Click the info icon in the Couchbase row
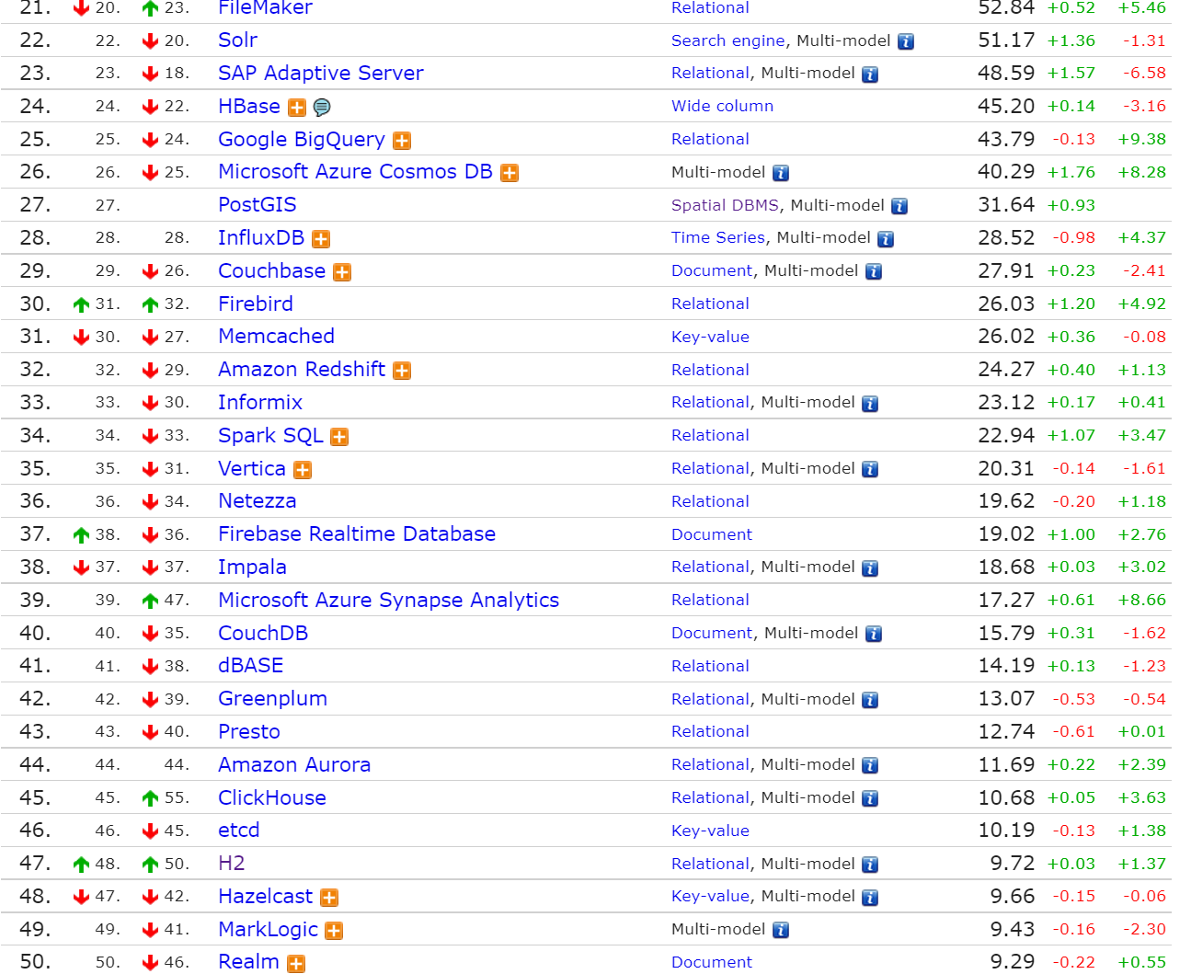This screenshot has height=974, width=1191. (x=874, y=272)
